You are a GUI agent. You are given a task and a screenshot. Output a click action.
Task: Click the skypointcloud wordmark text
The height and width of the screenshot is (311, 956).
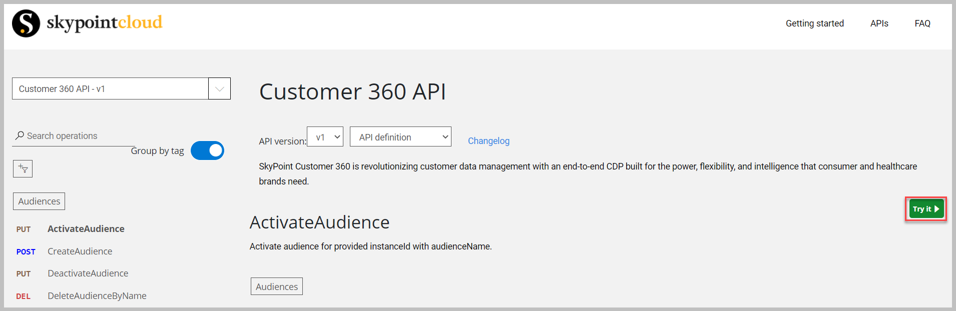[x=105, y=22]
